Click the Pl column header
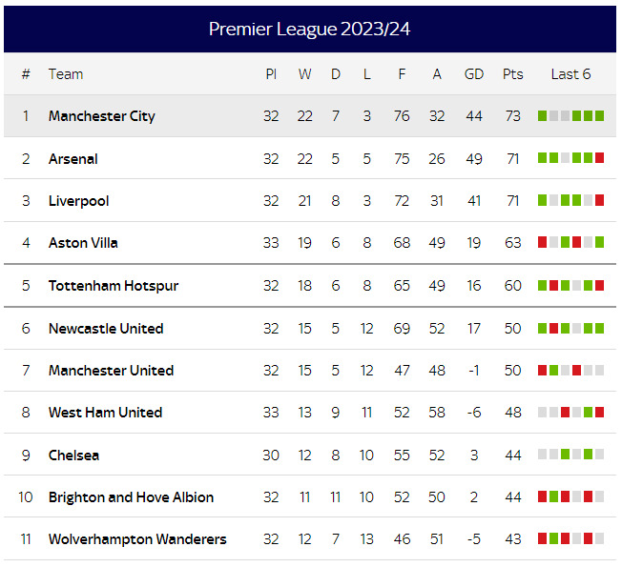Image resolution: width=622 pixels, height=567 pixels. click(x=271, y=74)
